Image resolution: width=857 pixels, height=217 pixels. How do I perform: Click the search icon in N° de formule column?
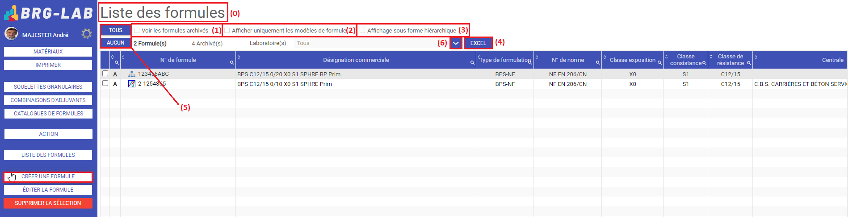[232, 63]
